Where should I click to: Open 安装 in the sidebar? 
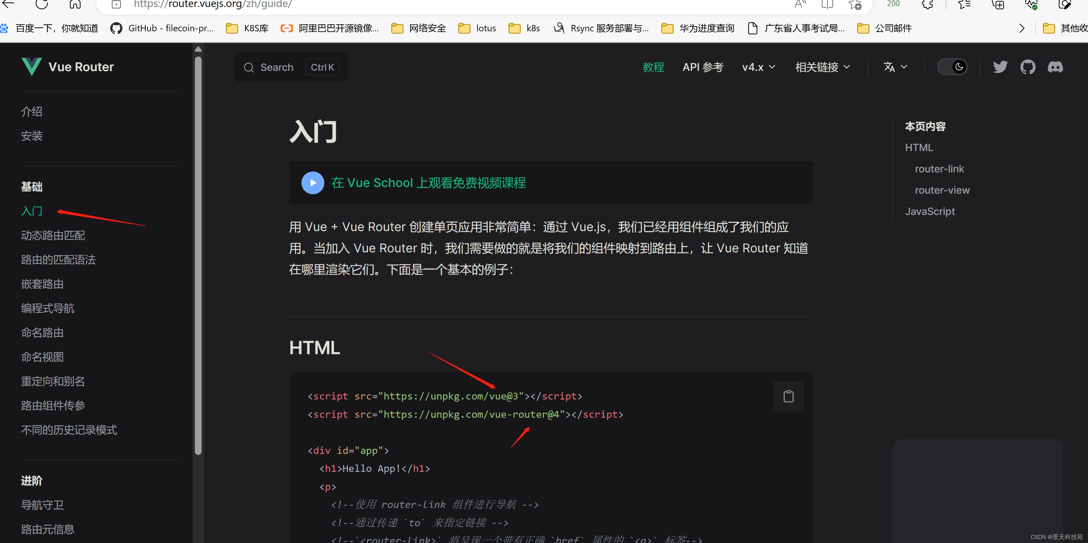point(32,136)
